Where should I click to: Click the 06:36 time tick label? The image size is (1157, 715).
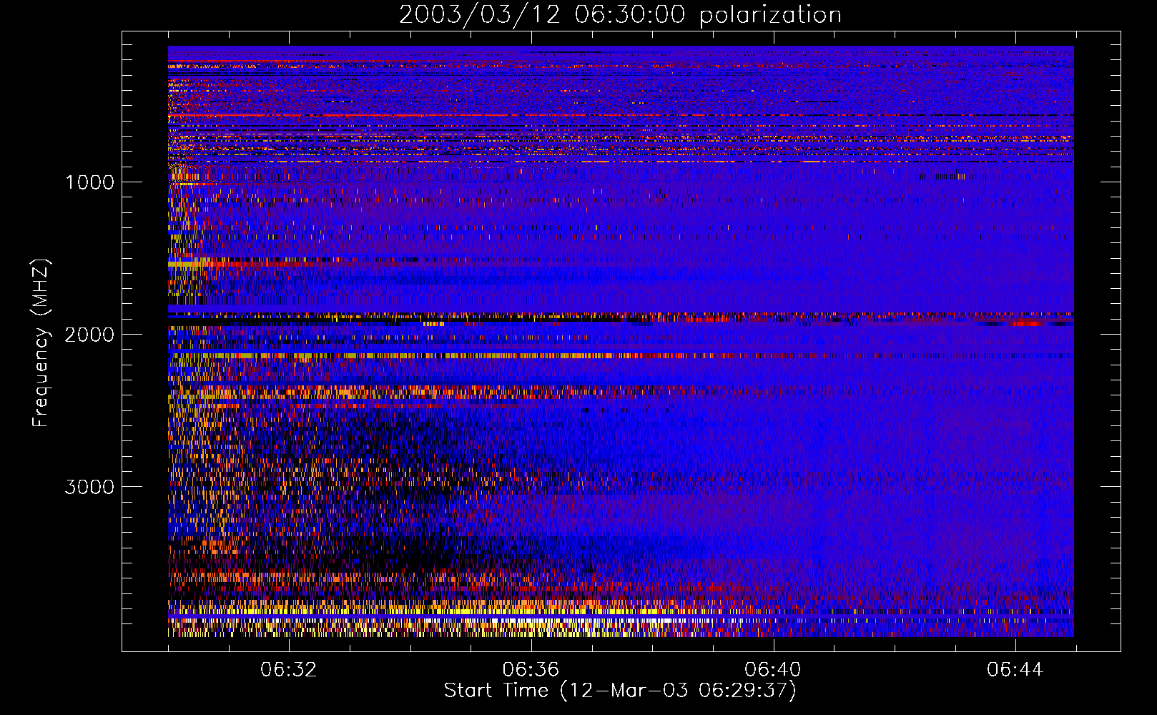tap(531, 670)
